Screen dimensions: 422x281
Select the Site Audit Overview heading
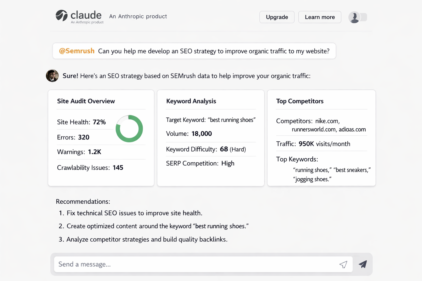[86, 101]
